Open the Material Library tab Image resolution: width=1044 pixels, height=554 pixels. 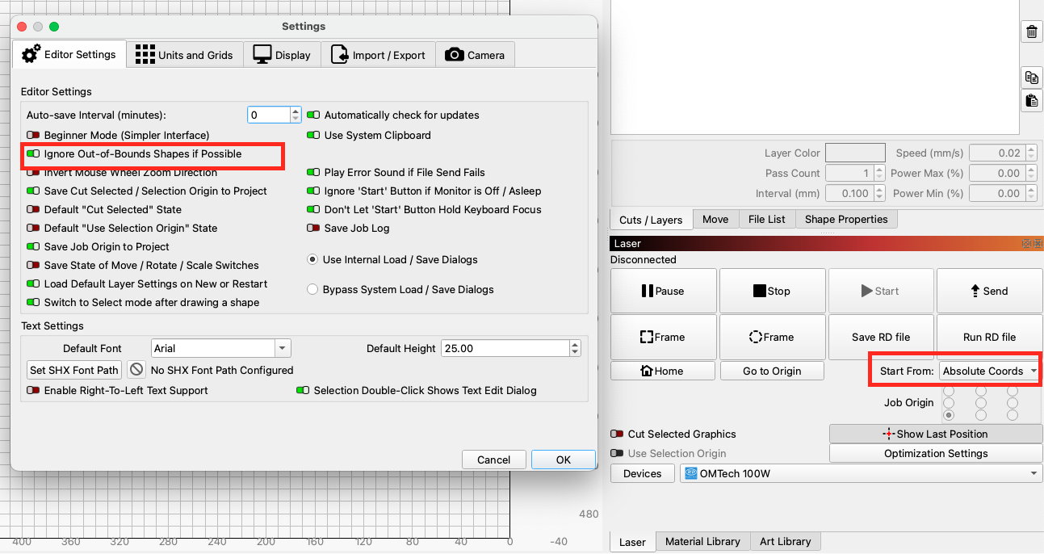pyautogui.click(x=702, y=542)
